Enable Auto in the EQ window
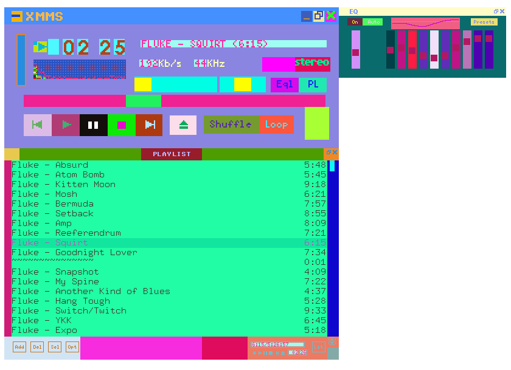511x370 pixels. [x=374, y=21]
